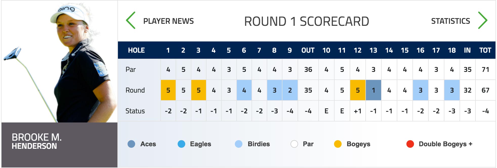Select the hole 13 ace score cell
497x168 pixels.
coord(373,90)
